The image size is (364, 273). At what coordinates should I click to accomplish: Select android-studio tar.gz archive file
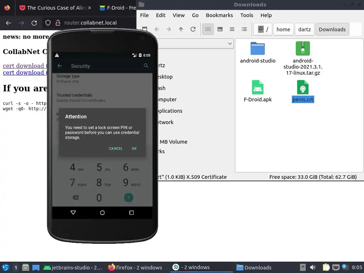[303, 58]
